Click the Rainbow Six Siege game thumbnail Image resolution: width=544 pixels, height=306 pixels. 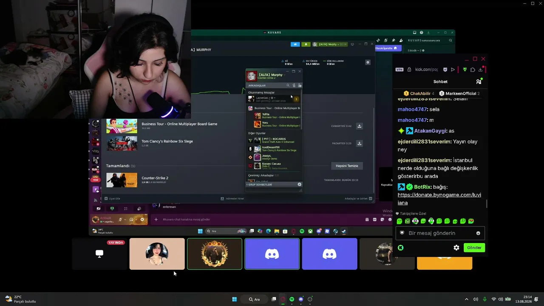[122, 143]
